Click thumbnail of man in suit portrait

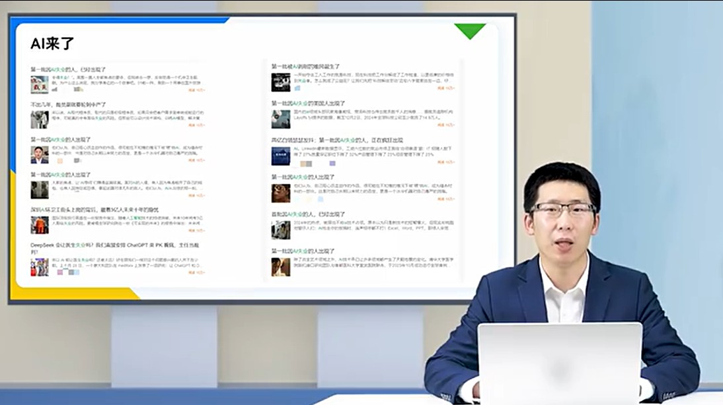click(40, 155)
